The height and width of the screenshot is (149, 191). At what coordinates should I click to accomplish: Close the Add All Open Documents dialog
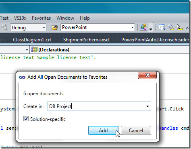(147, 75)
